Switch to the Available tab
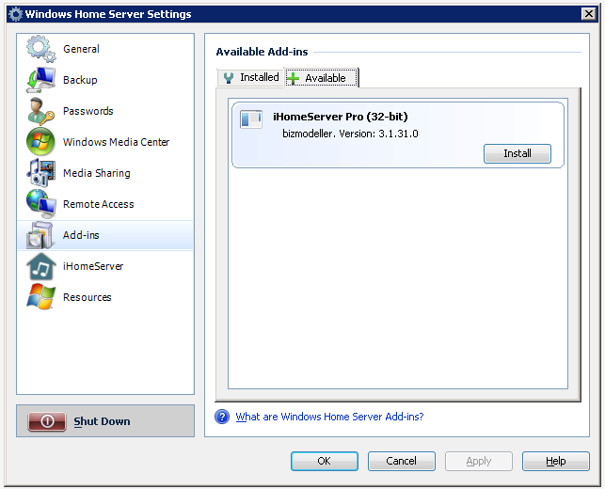The width and height of the screenshot is (605, 489). 322,78
